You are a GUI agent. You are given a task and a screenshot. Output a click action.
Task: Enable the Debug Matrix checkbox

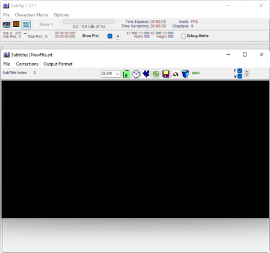(x=183, y=36)
